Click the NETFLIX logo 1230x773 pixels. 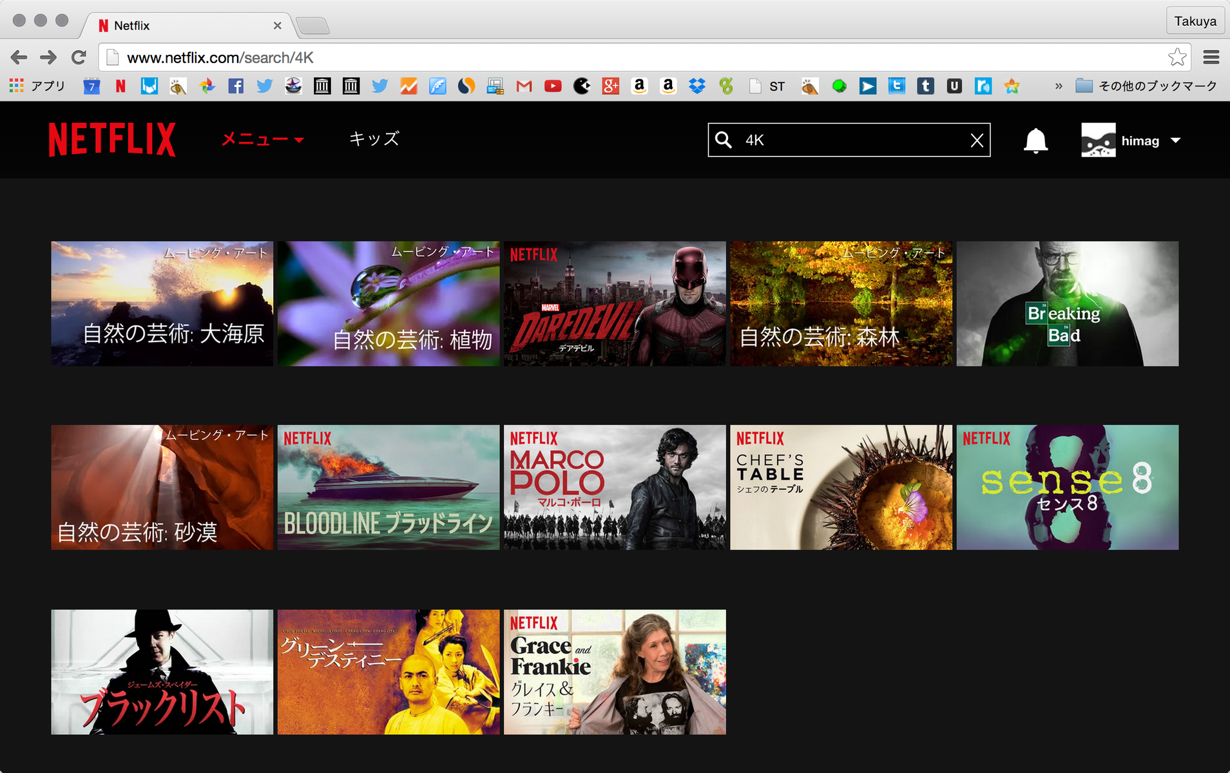coord(112,139)
